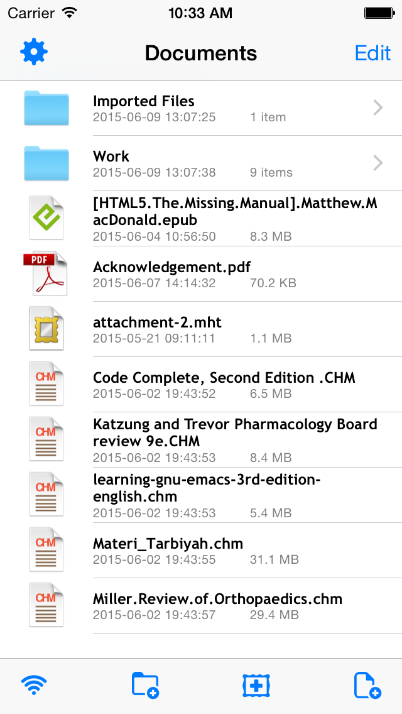Expand the Work folder via its chevron

coord(378,163)
